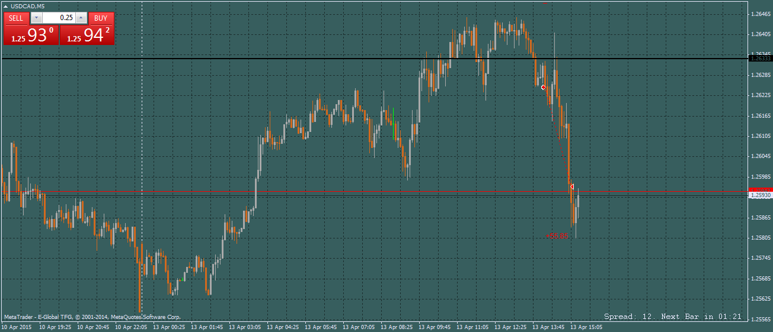The image size is (773, 332).
Task: Click the 0.25 volume input field
Action: (59, 18)
